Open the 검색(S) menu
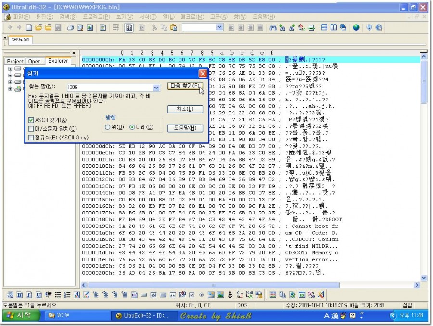Screen dimensions: 433x326 [68, 17]
